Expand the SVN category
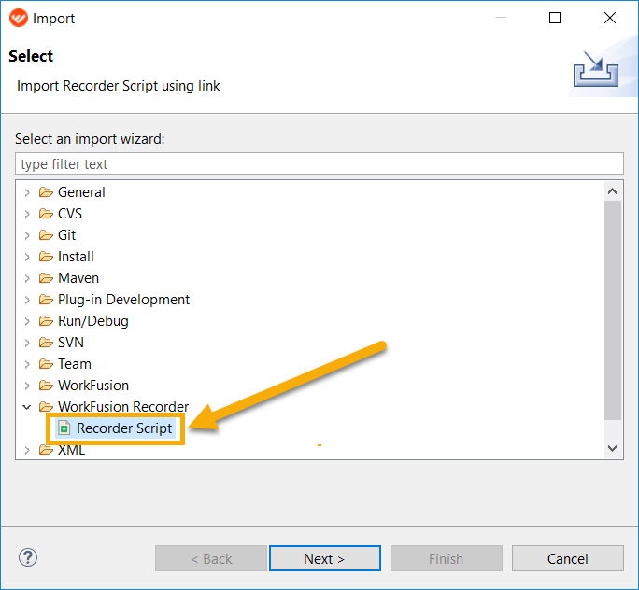639x590 pixels. [x=27, y=343]
